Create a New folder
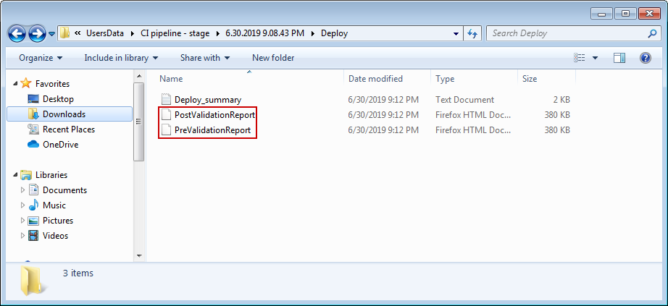668x306 pixels. click(273, 58)
